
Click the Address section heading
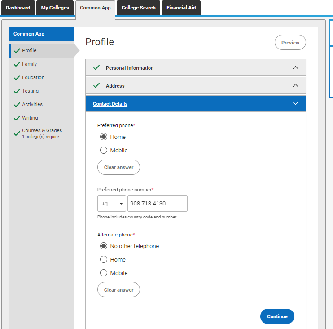[x=115, y=86]
